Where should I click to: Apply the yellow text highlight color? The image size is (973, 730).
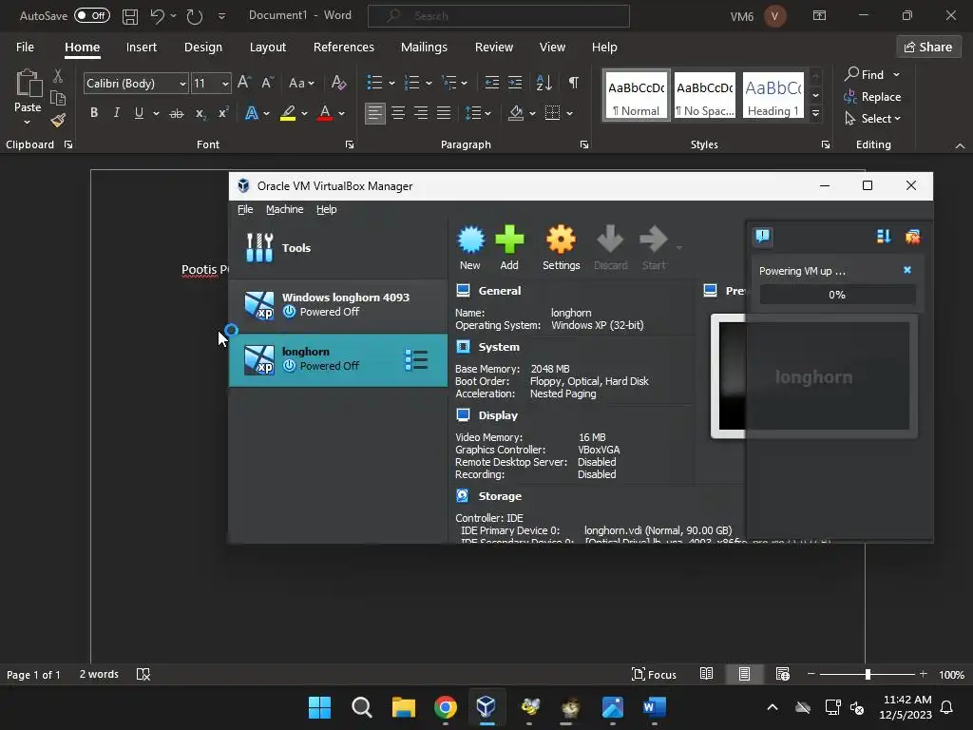pos(288,113)
